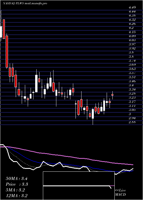The image size is (143, 200).
Task: Click the <<Live MACD label
Action: (x=120, y=193)
